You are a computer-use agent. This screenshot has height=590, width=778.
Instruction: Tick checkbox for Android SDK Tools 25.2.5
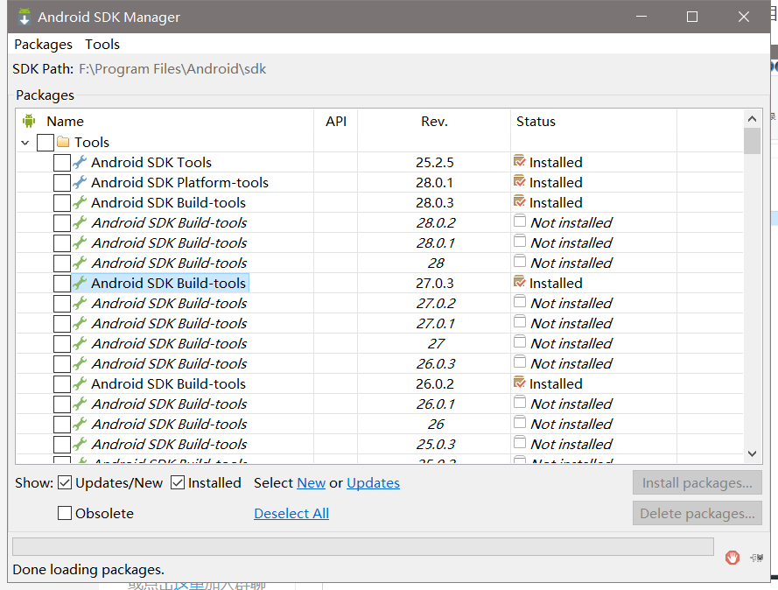pyautogui.click(x=62, y=163)
